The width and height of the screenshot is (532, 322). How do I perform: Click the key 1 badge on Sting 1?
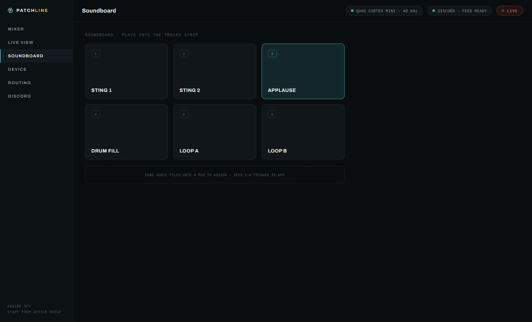click(x=96, y=54)
